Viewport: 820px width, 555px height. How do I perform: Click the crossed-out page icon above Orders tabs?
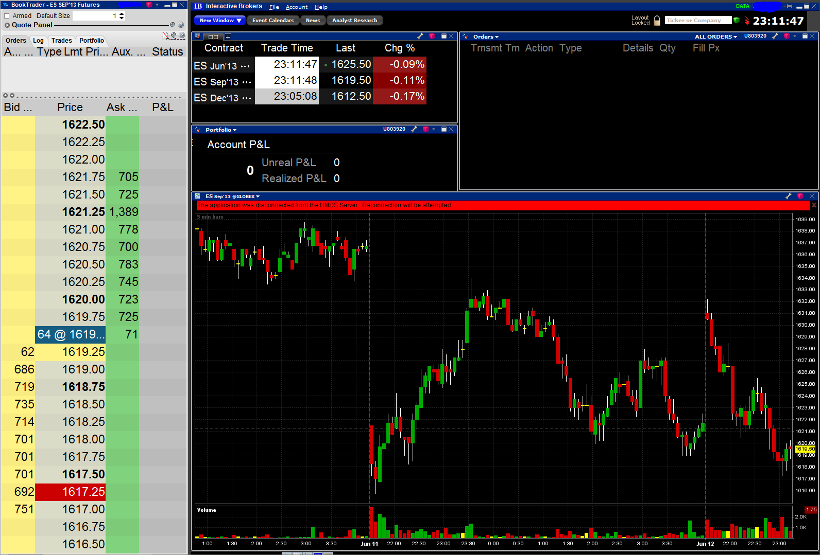tap(165, 35)
